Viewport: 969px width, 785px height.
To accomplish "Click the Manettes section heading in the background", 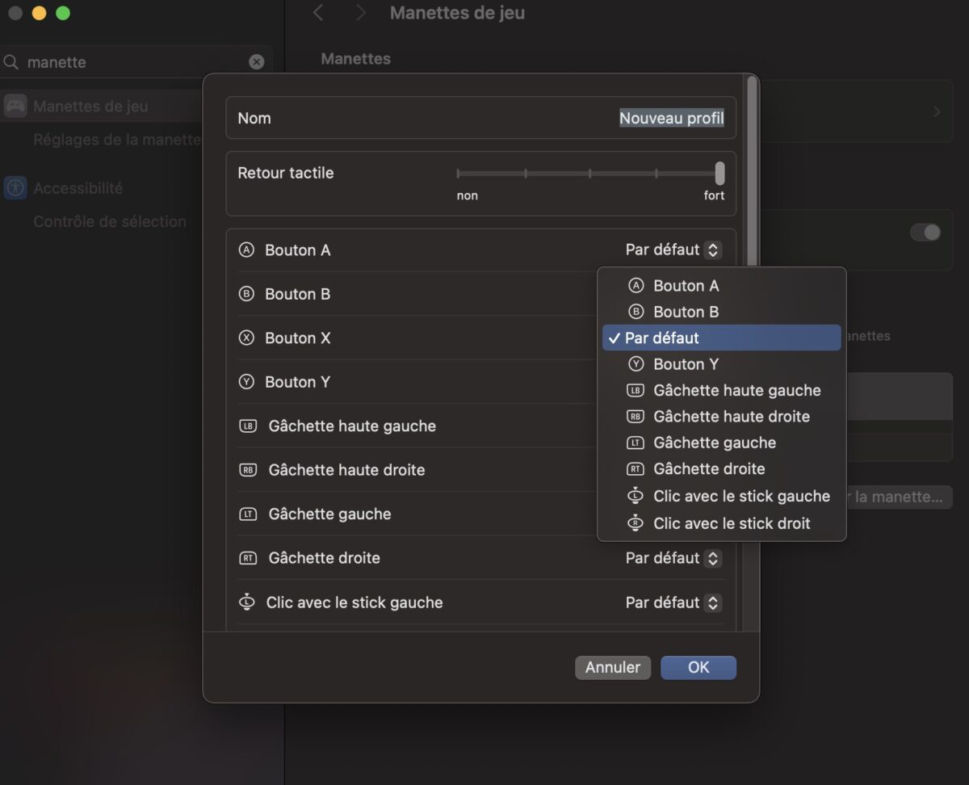I will pos(355,59).
